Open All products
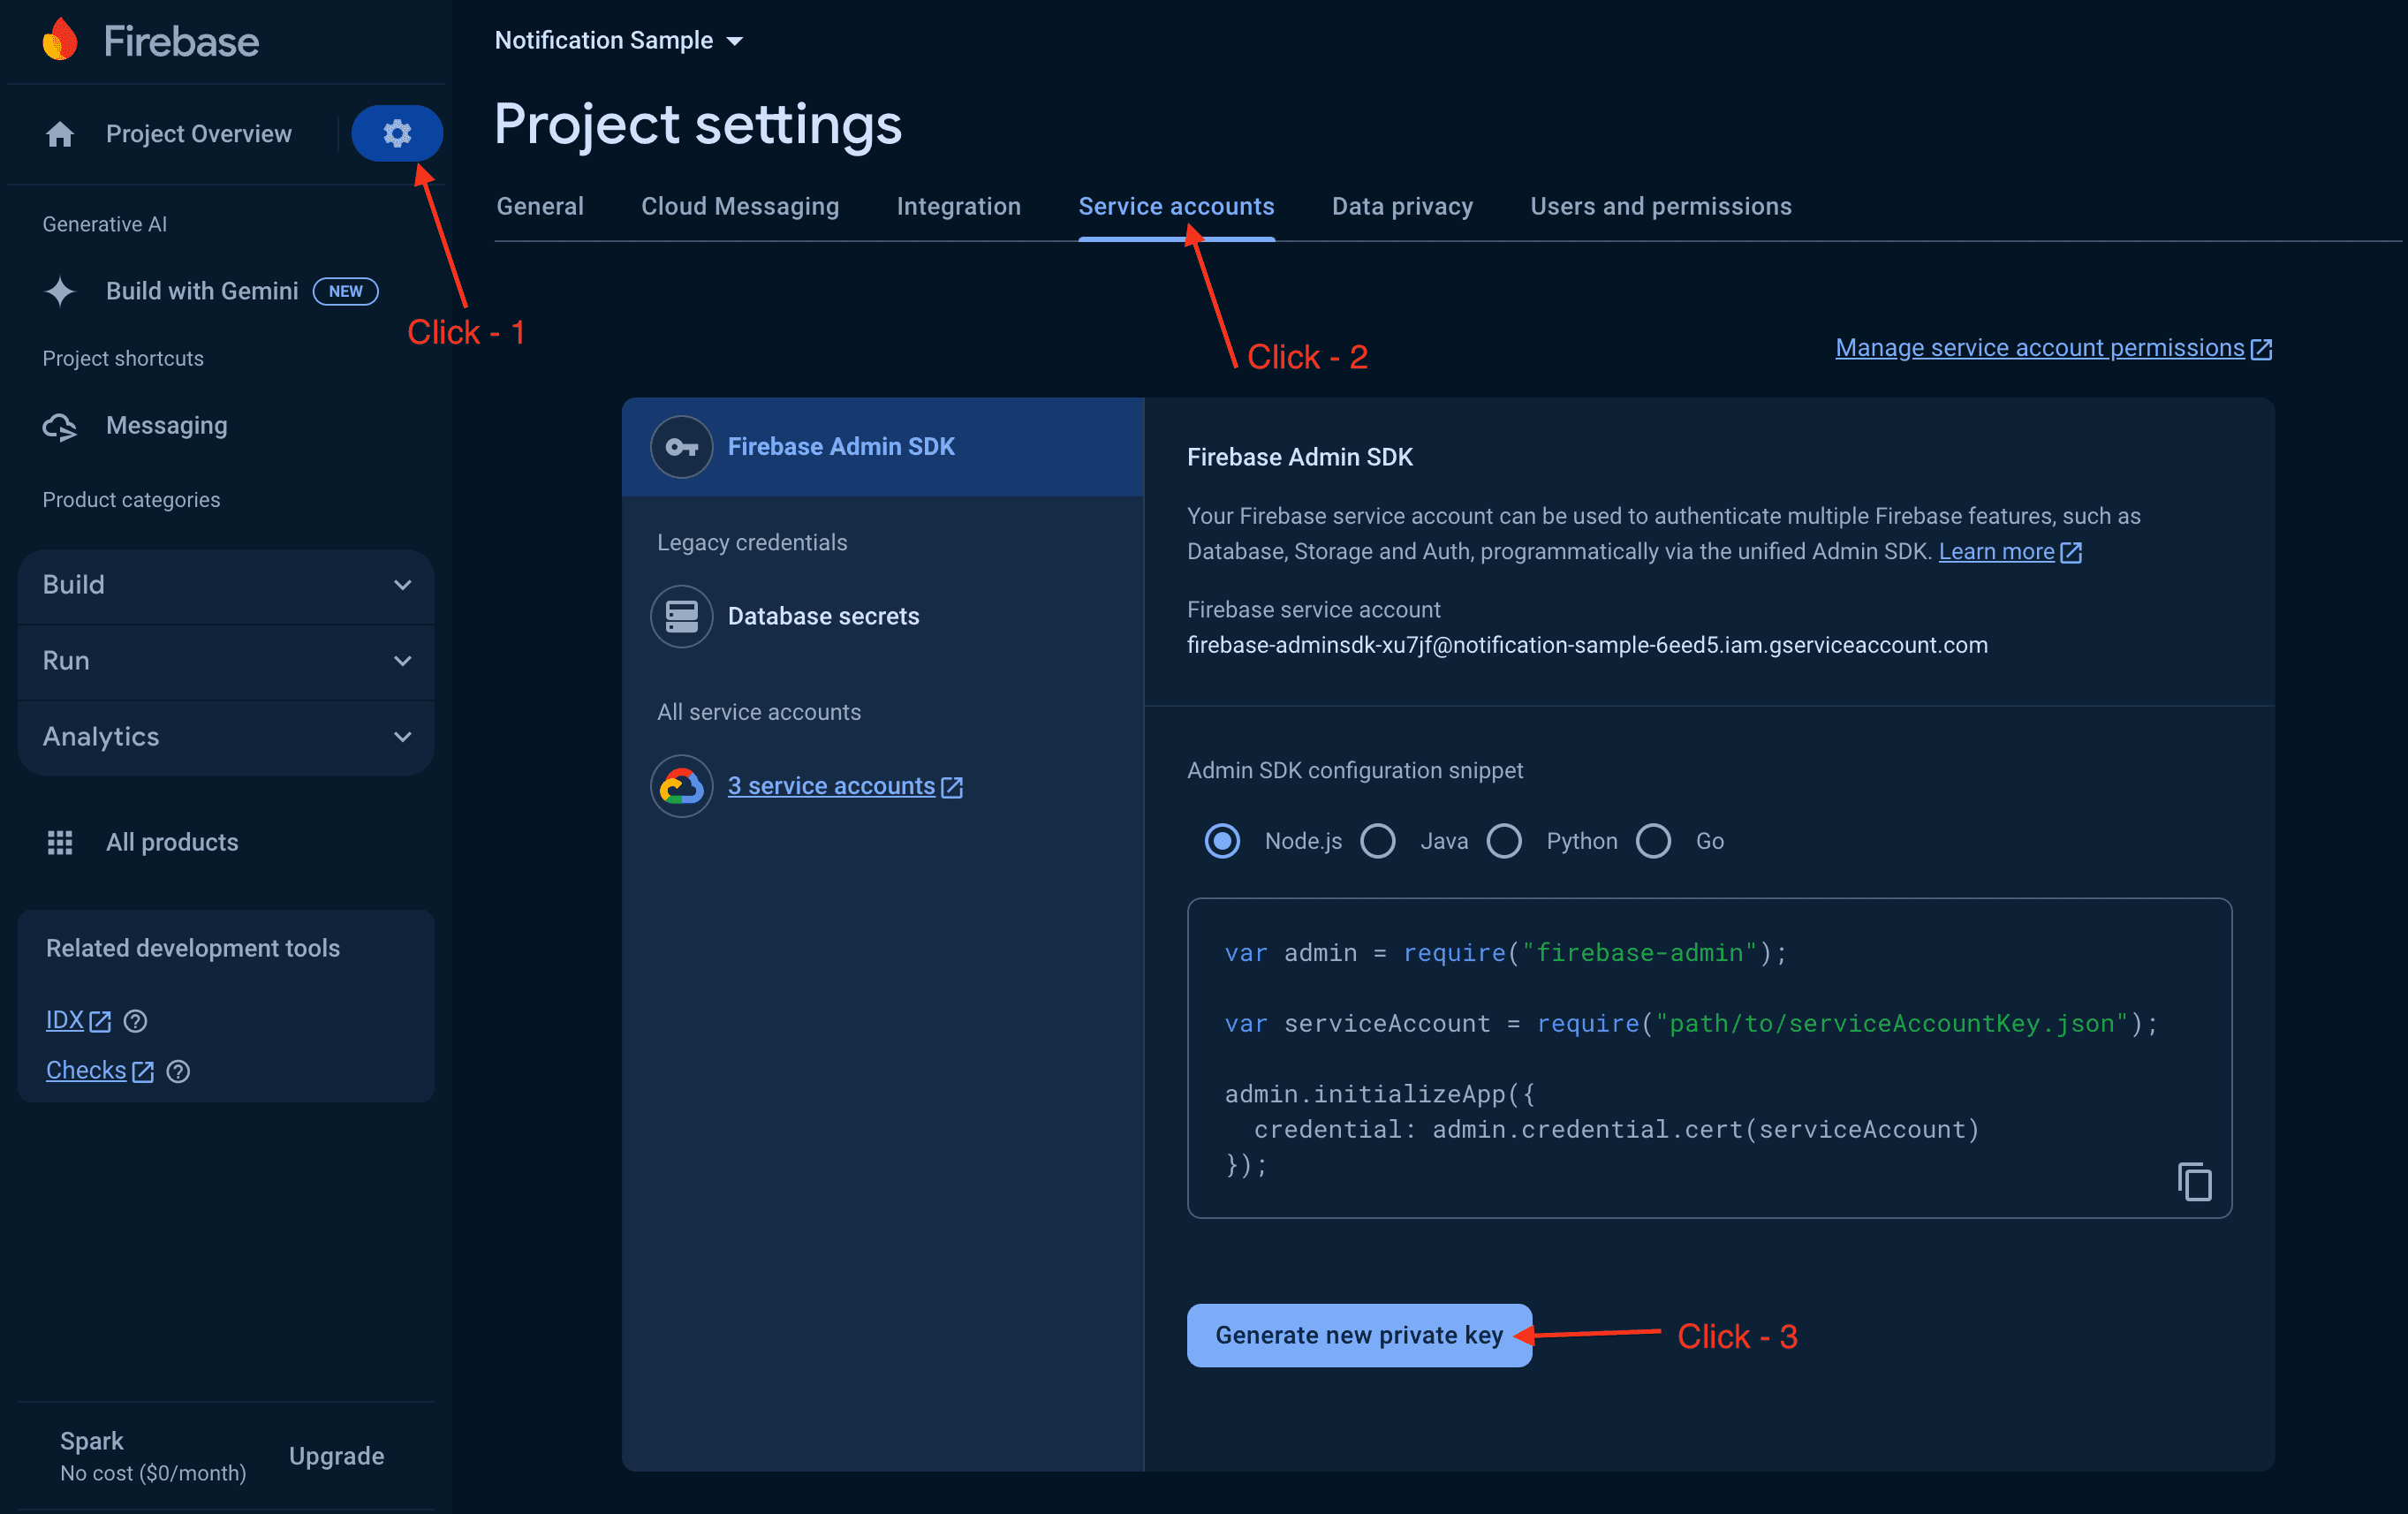Screen dimensions: 2408x1514 pyautogui.click(x=172, y=842)
